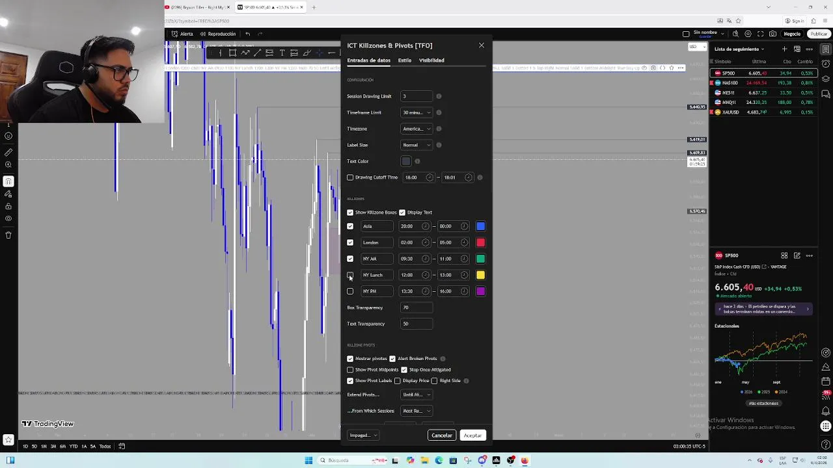Enter fullscreen mode on the chart

[x=760, y=34]
